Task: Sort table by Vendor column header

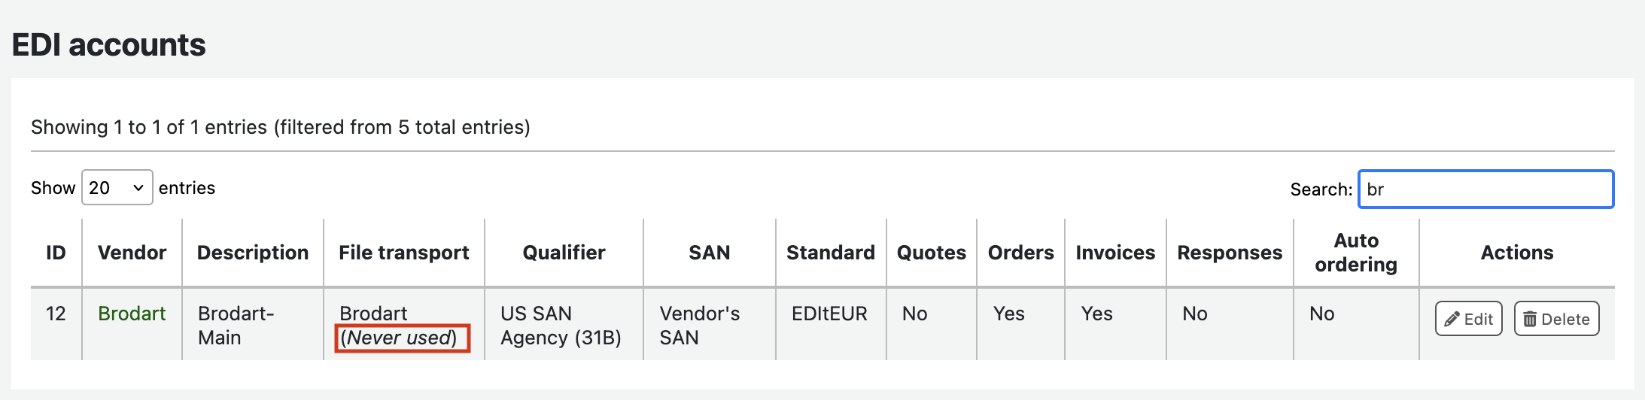Action: [x=132, y=253]
